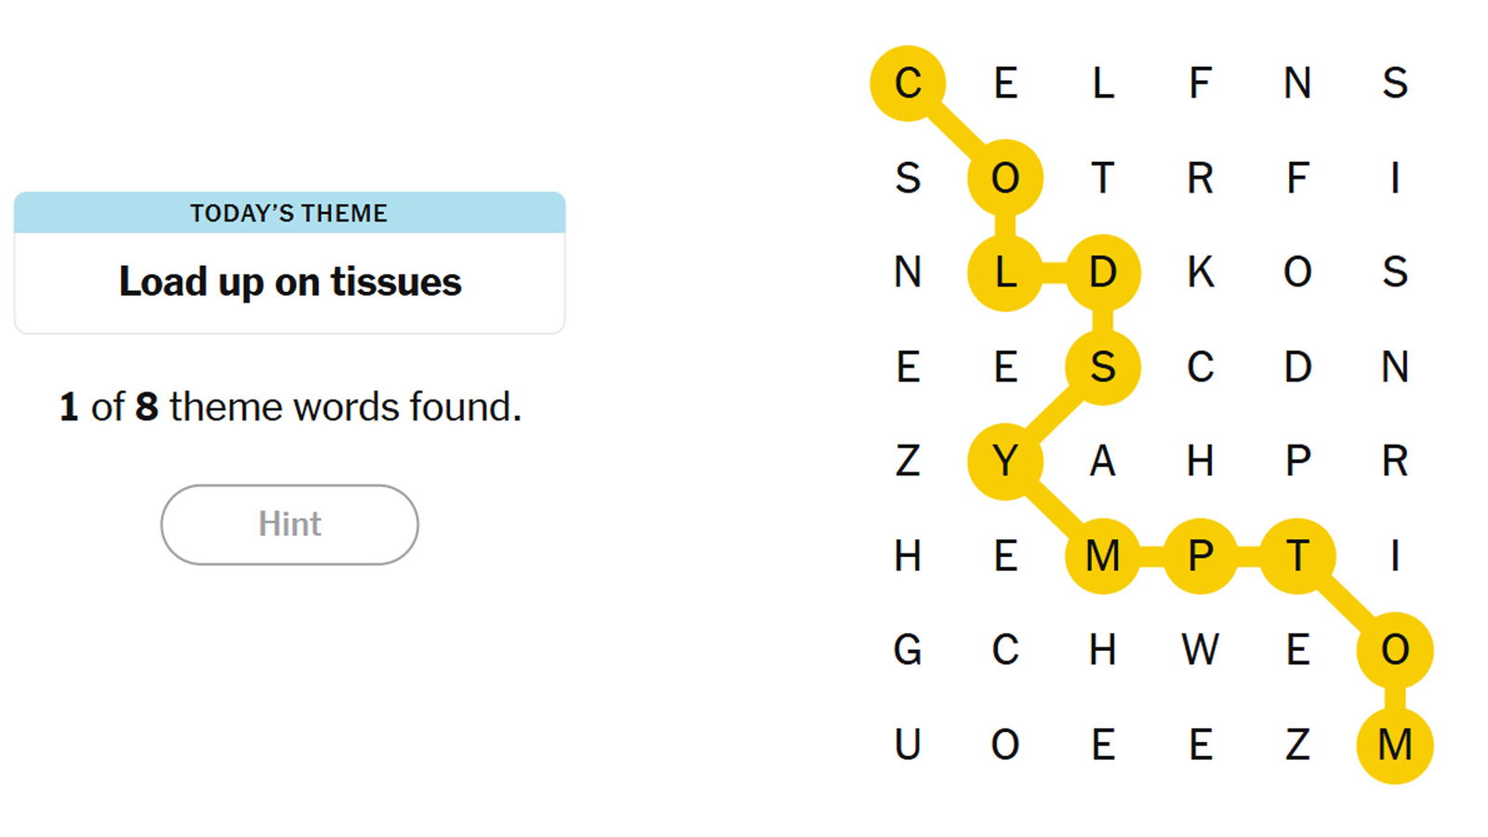Tap the yellow highlighted letter D
The image size is (1488, 837).
coord(1102,272)
